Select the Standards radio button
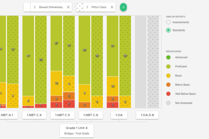This screenshot has width=209, height=139. 168,30
